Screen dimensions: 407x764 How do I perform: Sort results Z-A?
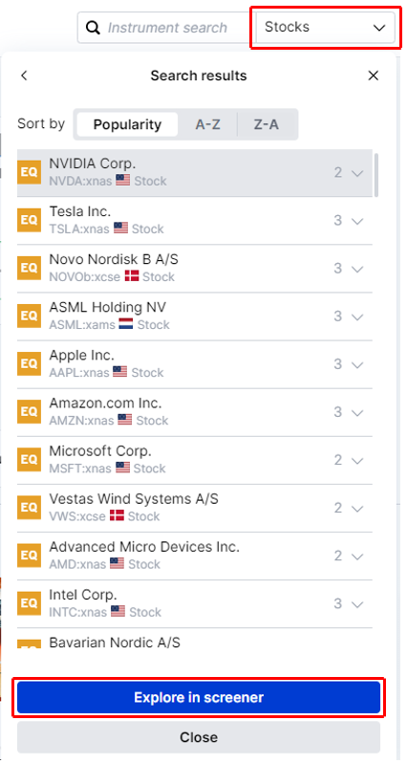tap(267, 124)
